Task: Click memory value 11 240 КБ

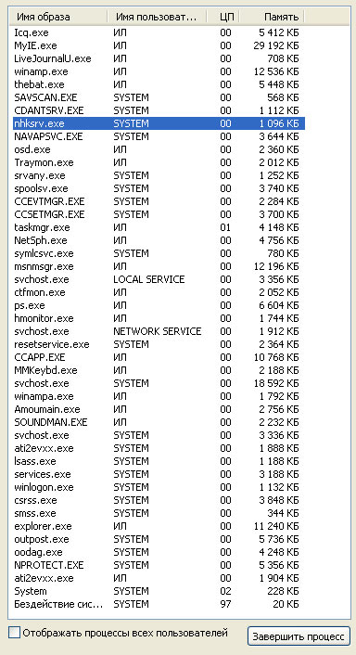Action: point(276,526)
